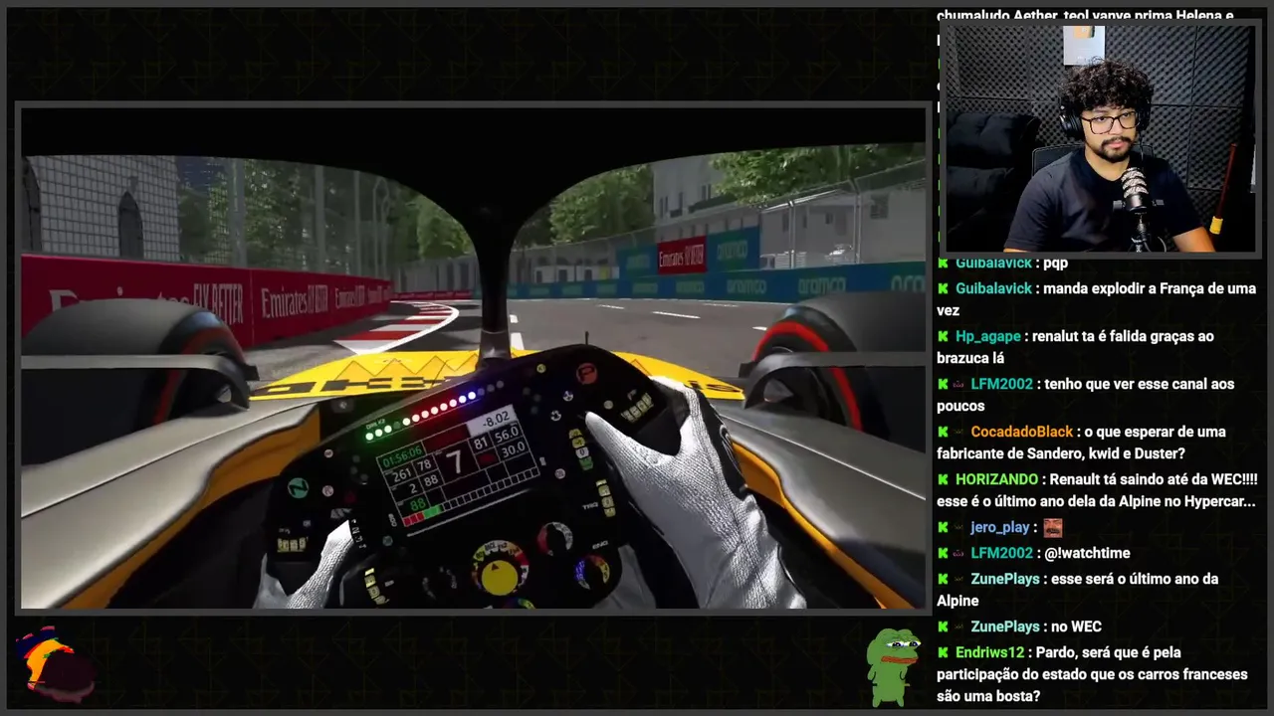Open the HORIZANDO user profile

pyautogui.click(x=996, y=479)
